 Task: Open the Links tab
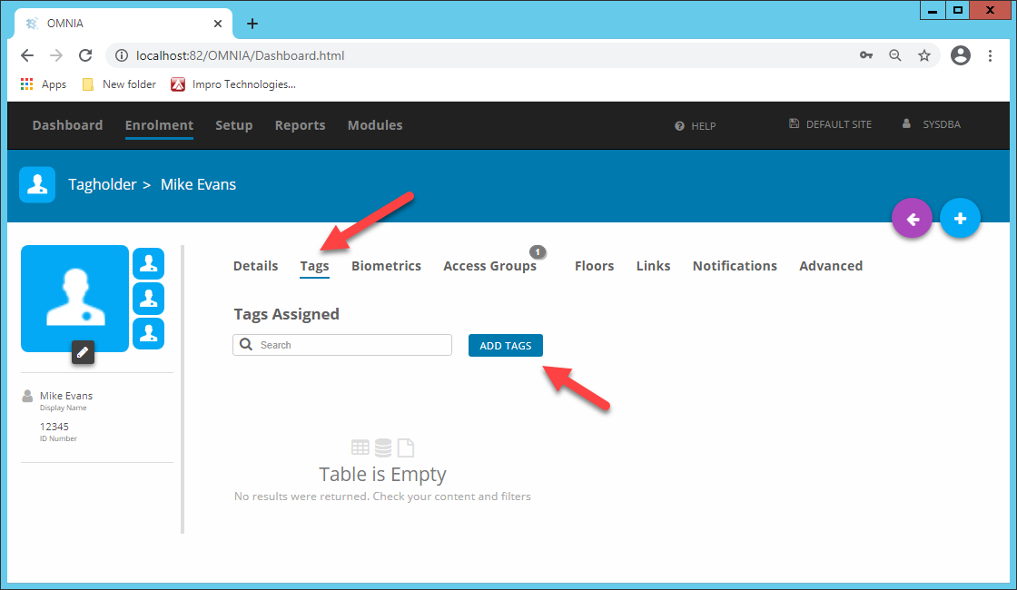coord(653,266)
